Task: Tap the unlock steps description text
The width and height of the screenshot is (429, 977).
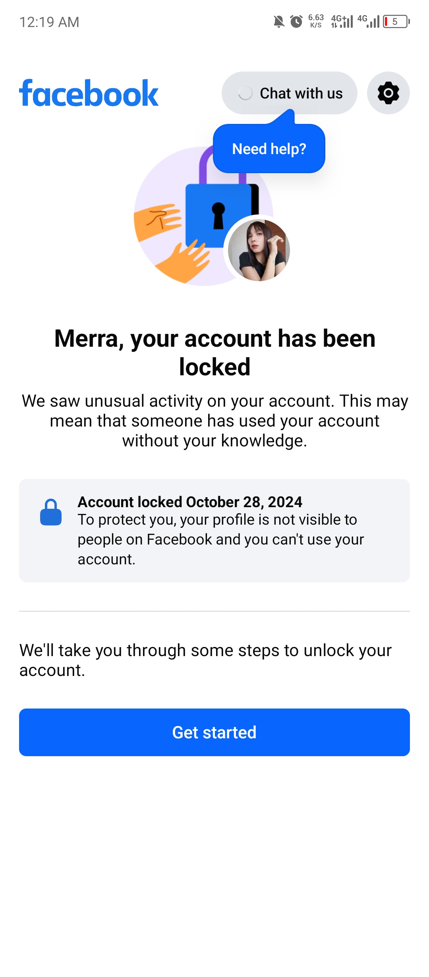Action: [205, 660]
